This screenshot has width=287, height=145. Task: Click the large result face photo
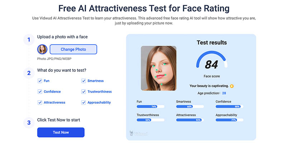point(158,68)
